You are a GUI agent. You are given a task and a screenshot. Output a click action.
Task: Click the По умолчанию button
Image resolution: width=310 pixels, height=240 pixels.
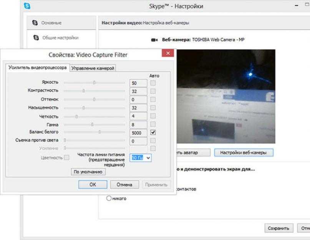point(88,172)
